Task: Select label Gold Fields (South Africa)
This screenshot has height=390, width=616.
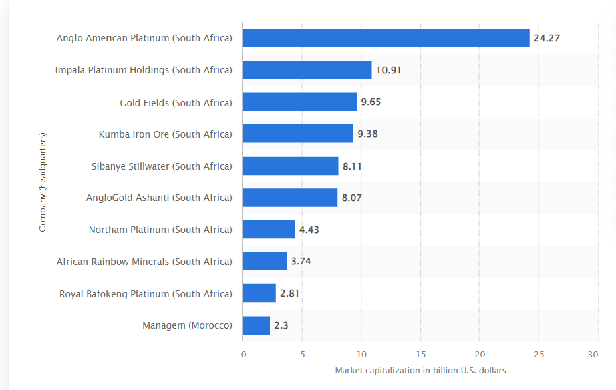Action: tap(176, 102)
